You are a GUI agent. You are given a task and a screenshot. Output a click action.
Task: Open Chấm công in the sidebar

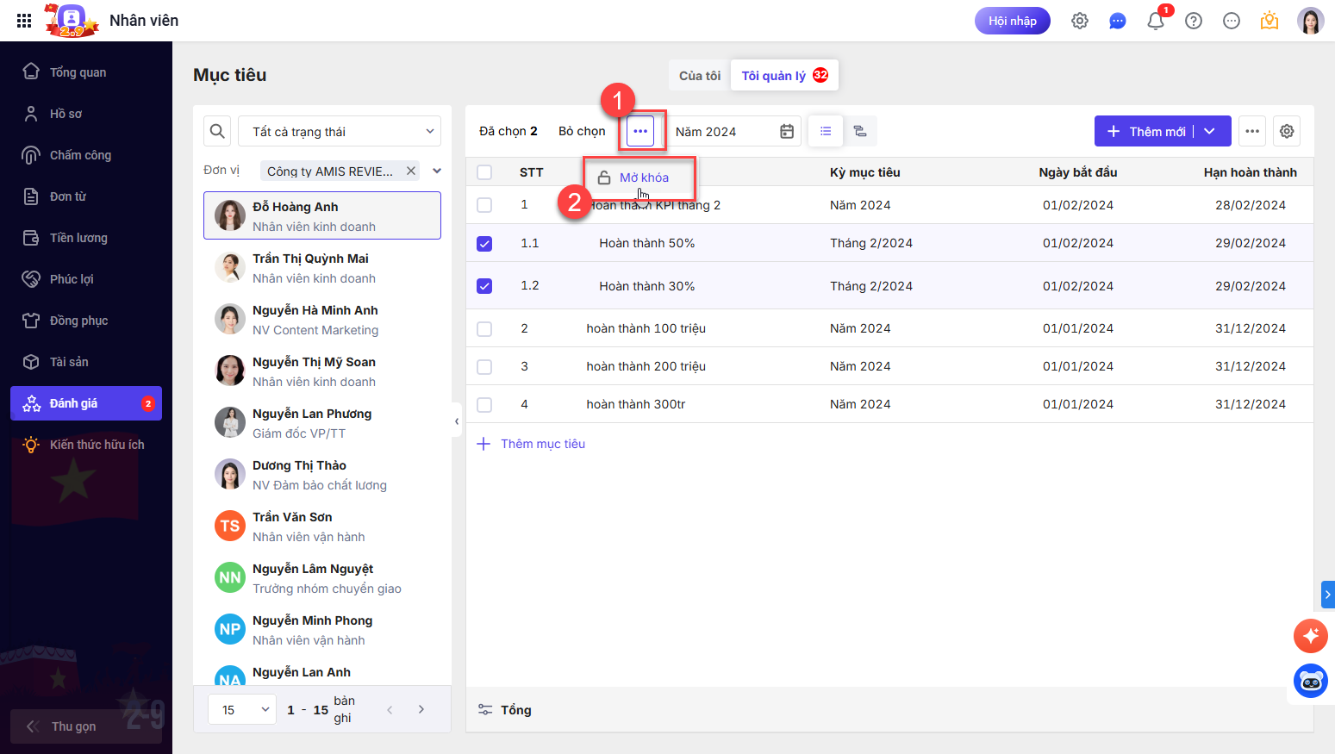(x=80, y=155)
